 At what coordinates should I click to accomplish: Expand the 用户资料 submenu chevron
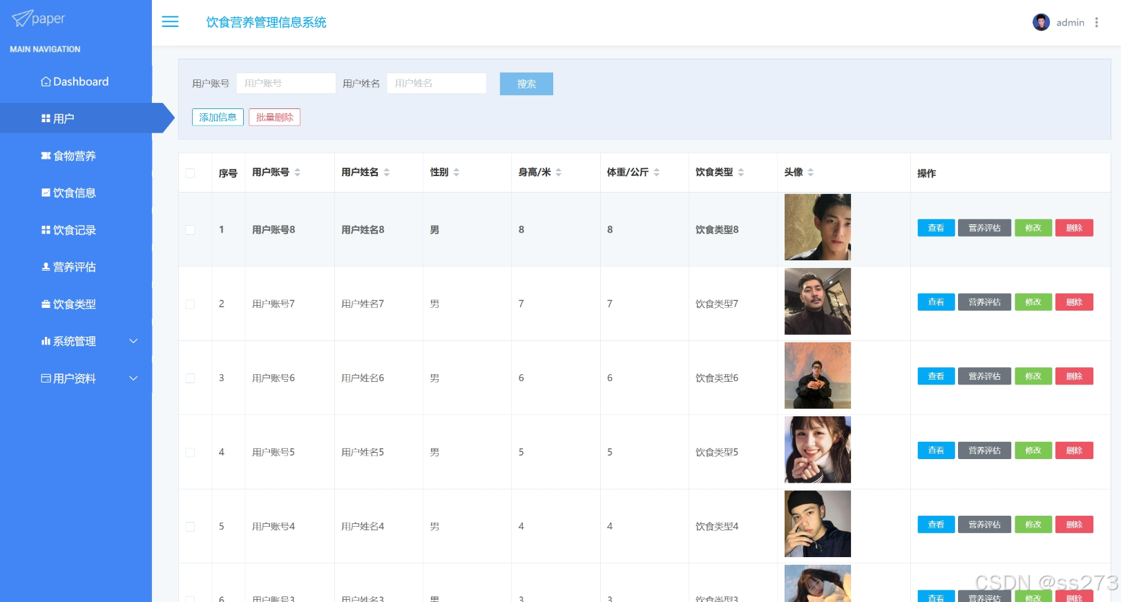[x=133, y=378]
